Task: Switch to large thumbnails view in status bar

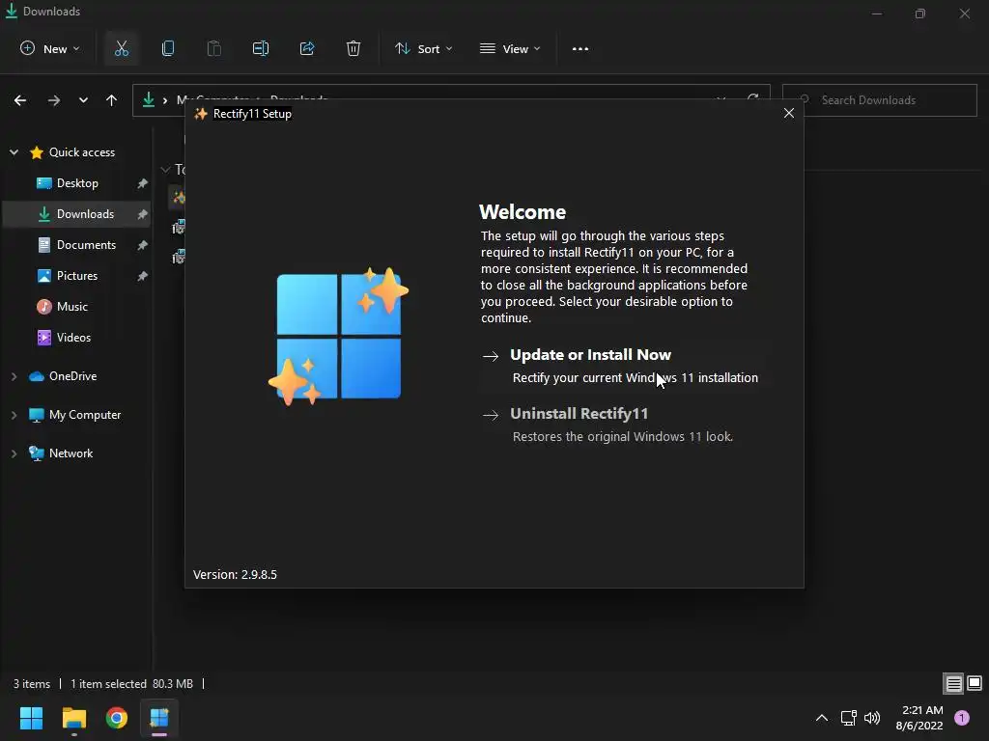Action: (975, 683)
